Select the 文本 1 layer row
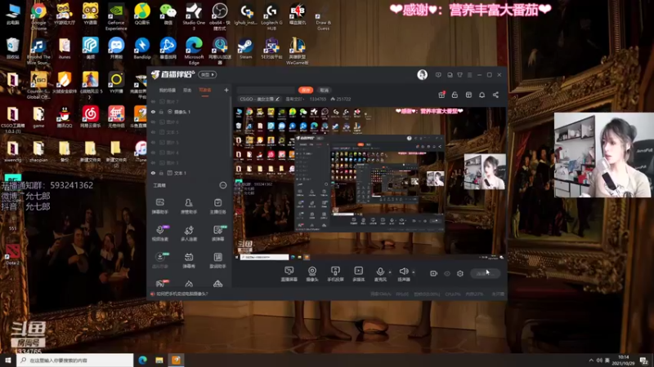This screenshot has width=654, height=367. [190, 173]
